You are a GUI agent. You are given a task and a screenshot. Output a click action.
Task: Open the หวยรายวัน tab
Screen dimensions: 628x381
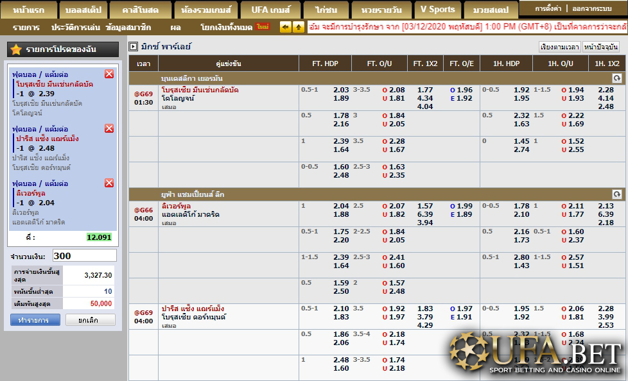pyautogui.click(x=381, y=10)
